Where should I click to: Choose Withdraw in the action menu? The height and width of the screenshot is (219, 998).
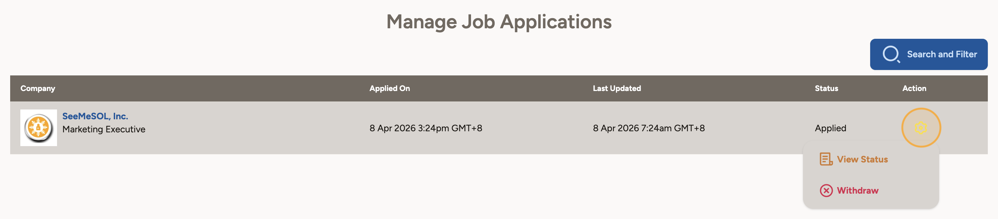coord(857,190)
